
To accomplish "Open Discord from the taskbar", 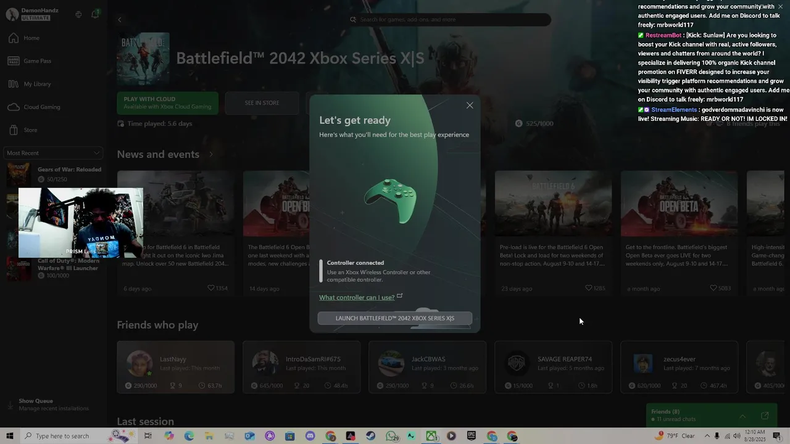I will tap(310, 436).
